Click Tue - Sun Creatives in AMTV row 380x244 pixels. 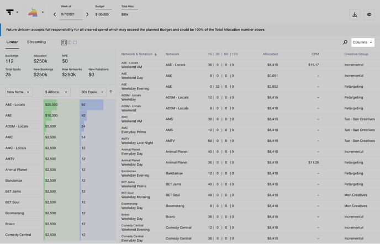coord(360,141)
